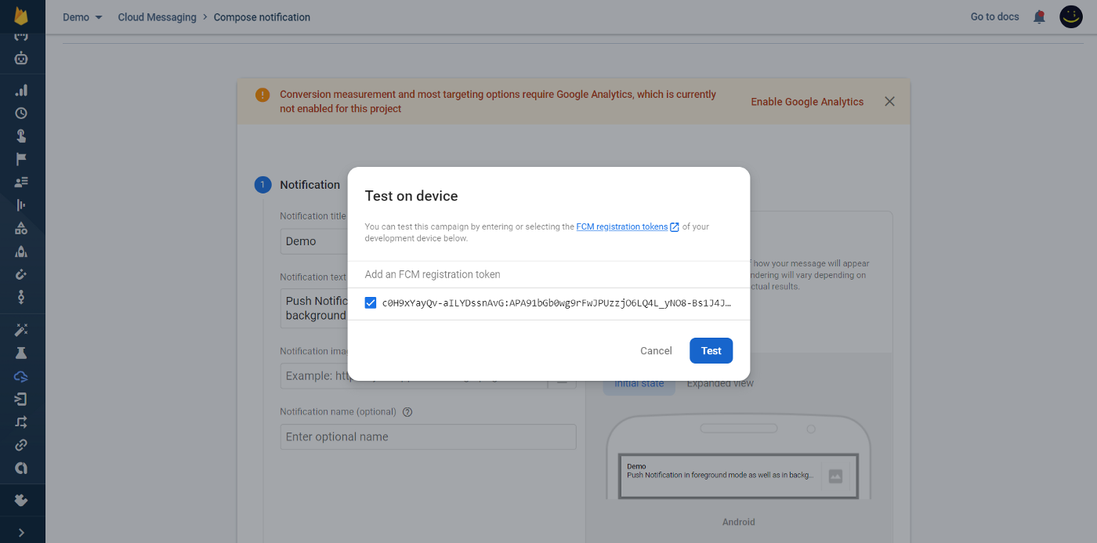The width and height of the screenshot is (1097, 543).
Task: Open the flag icon in the sidebar
Action: click(x=21, y=159)
